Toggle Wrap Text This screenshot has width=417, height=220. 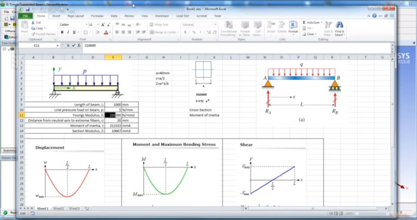(159, 25)
